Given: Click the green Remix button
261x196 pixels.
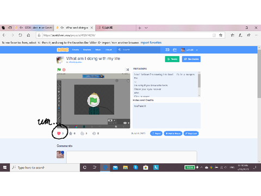Looking at the screenshot, I should pyautogui.click(x=172, y=59).
